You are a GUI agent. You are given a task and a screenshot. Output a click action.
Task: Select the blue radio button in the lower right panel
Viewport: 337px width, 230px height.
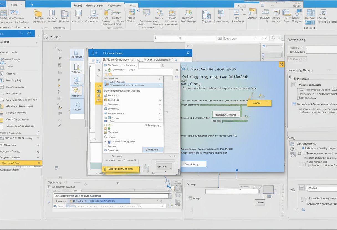[x=303, y=148]
